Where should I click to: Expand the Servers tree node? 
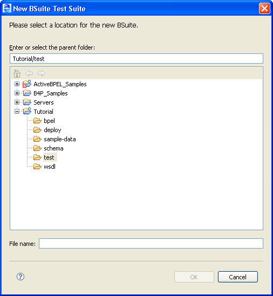pyautogui.click(x=17, y=102)
